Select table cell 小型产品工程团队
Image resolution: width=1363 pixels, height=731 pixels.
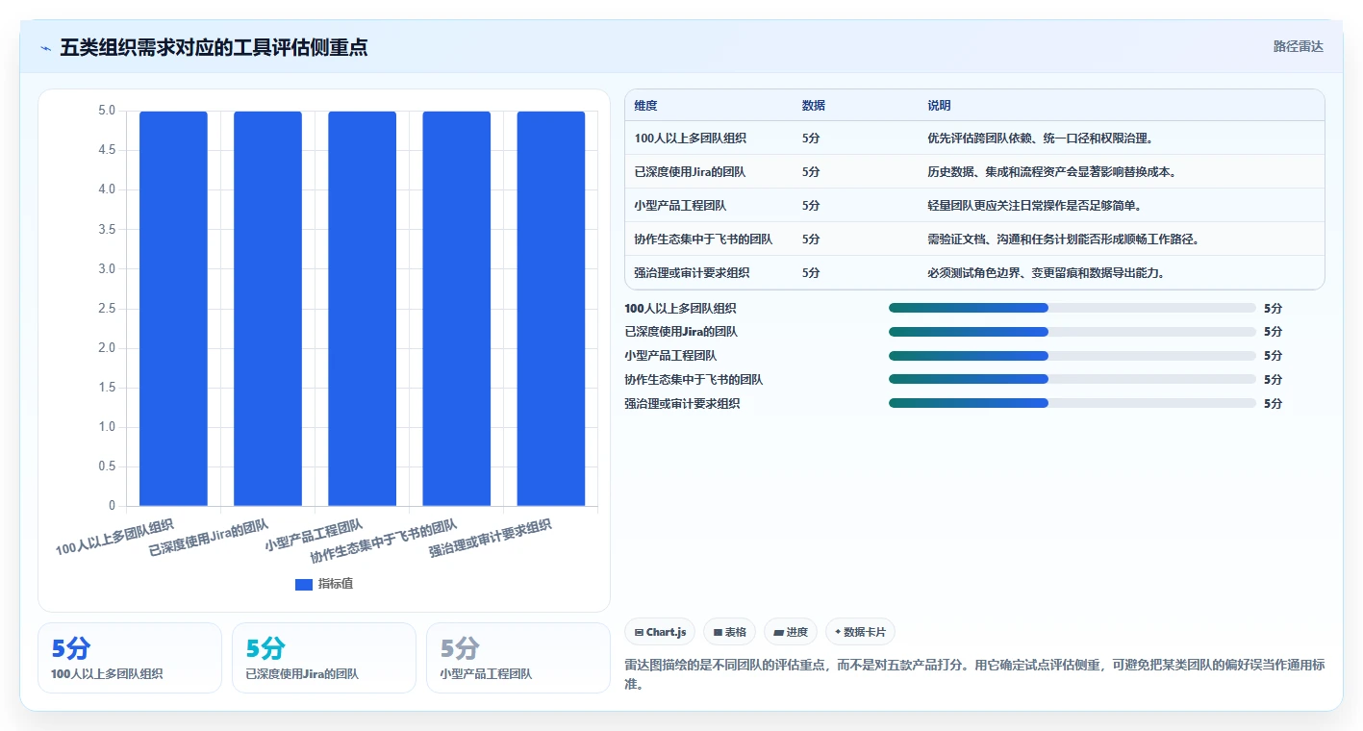680,206
